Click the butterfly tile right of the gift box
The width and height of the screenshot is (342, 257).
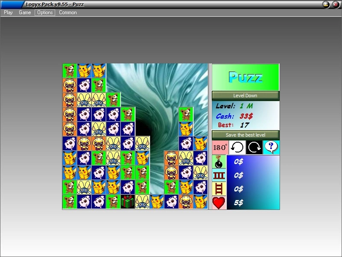point(142,202)
